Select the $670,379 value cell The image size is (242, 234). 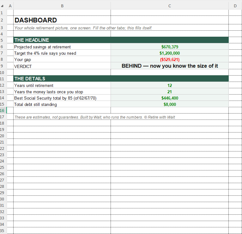[170, 47]
